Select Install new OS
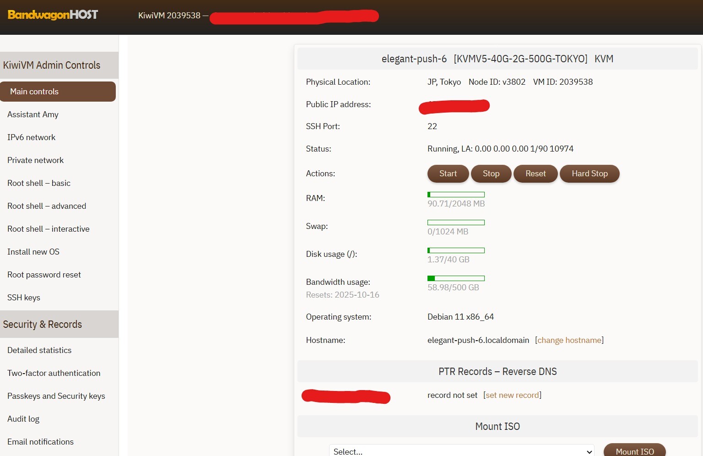703x456 pixels. tap(33, 252)
